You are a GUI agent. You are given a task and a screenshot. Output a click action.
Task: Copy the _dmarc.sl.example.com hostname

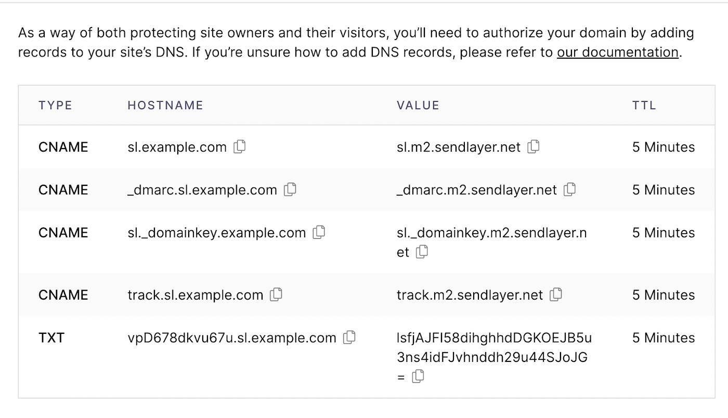(290, 190)
